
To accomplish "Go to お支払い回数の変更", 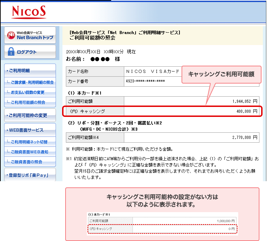I will [28, 92].
